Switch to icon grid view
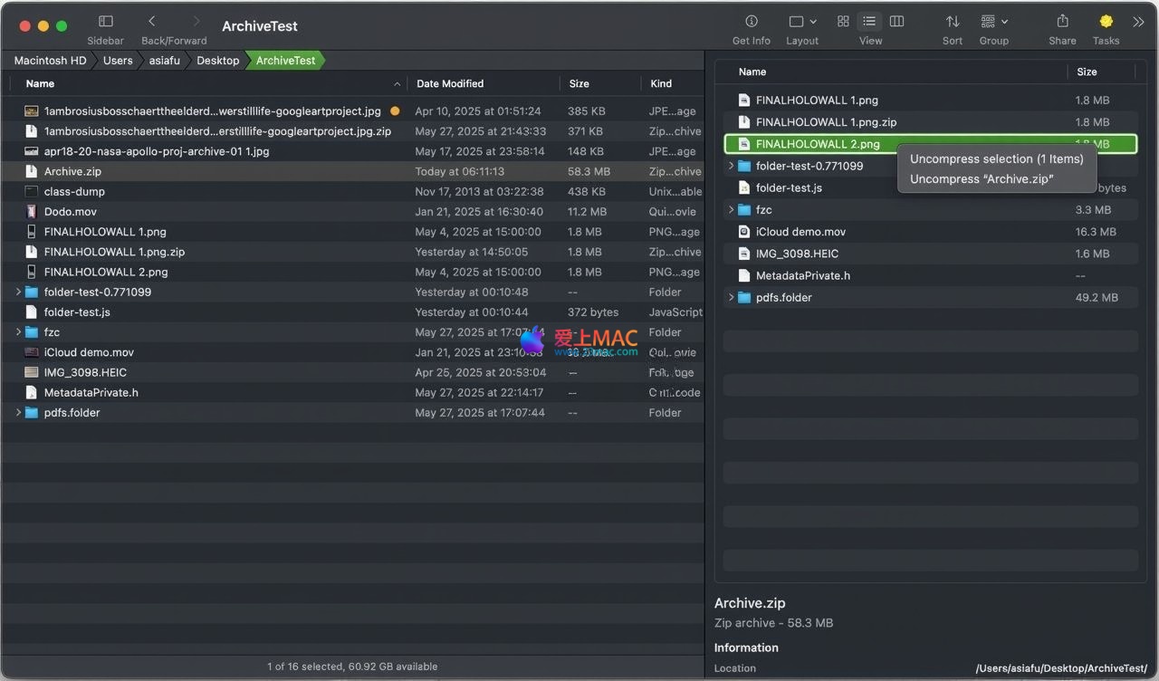The image size is (1159, 681). point(843,22)
